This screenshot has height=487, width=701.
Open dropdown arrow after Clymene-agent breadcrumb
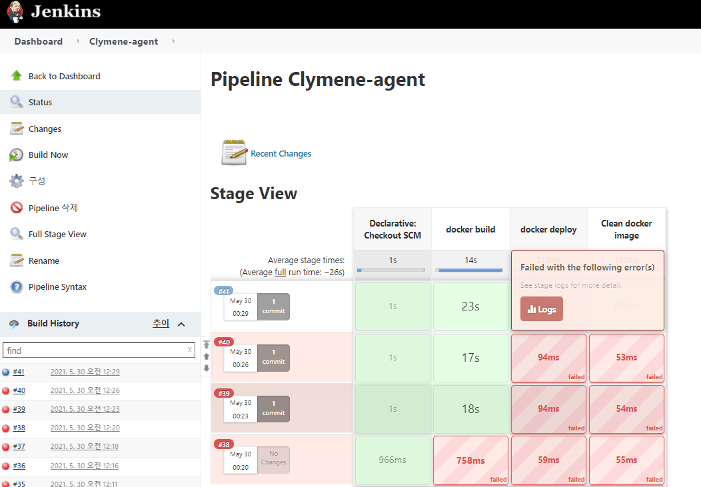[x=173, y=41]
